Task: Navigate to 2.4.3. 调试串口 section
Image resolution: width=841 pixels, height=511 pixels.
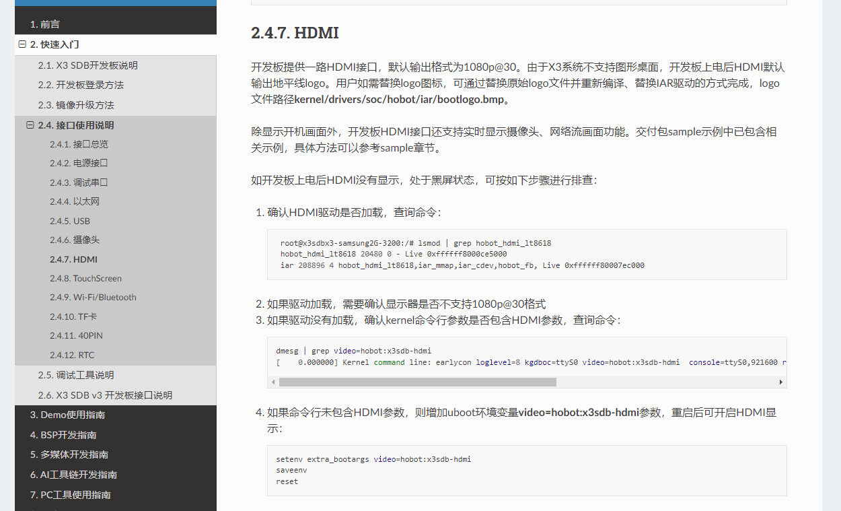Action: pyautogui.click(x=79, y=182)
